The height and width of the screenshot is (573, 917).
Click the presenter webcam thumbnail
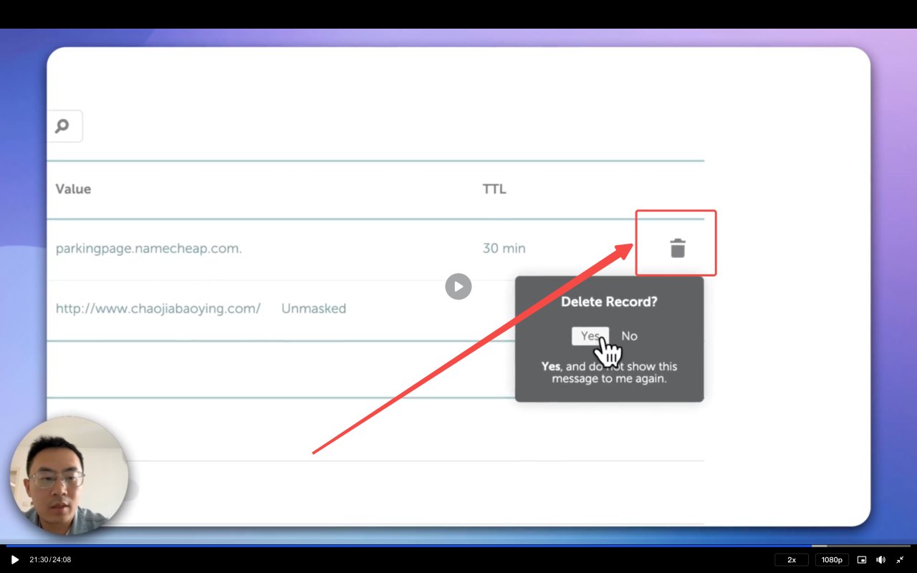tap(69, 476)
